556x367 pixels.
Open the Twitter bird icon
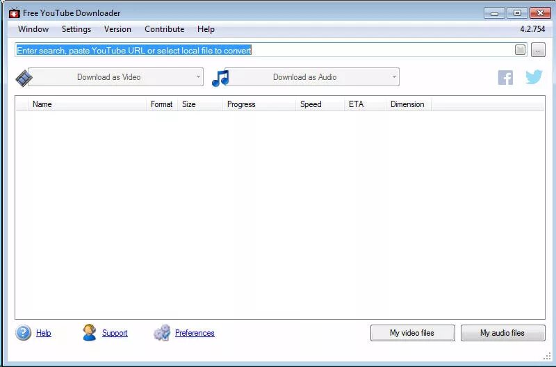[x=534, y=77]
